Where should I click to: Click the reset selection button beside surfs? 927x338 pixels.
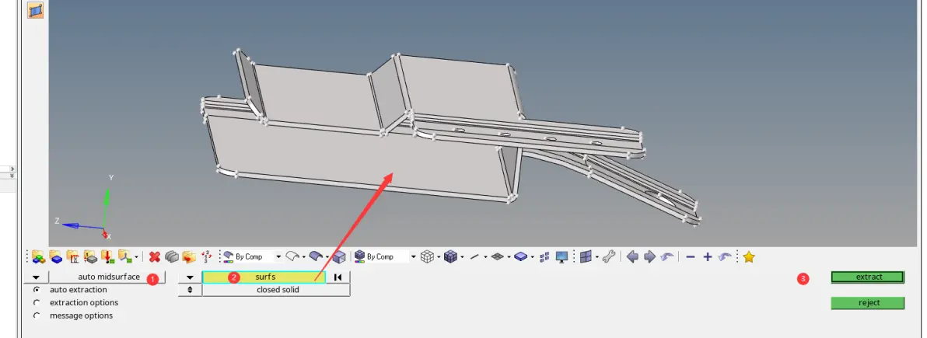click(x=338, y=277)
